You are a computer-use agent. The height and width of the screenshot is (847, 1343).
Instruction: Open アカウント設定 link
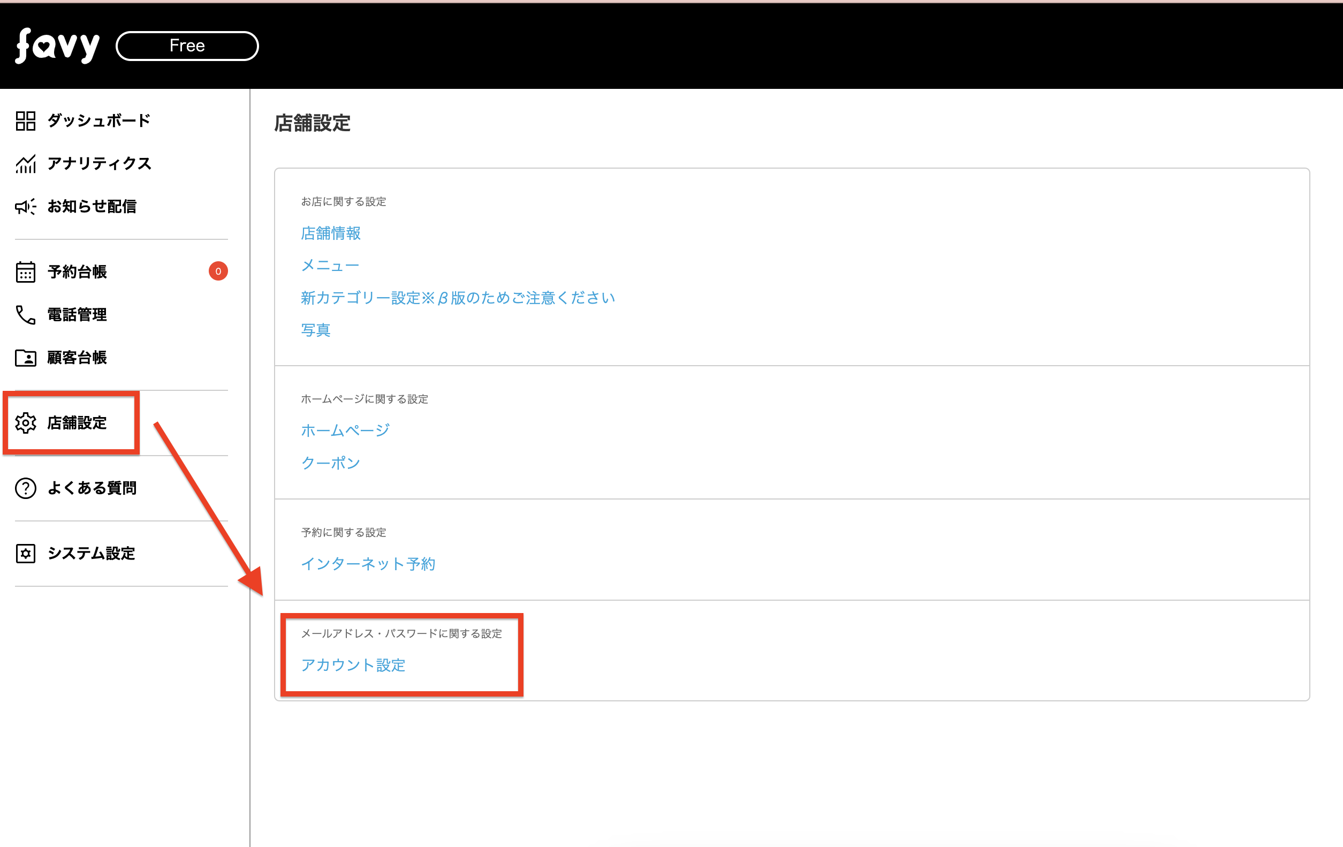(x=353, y=664)
